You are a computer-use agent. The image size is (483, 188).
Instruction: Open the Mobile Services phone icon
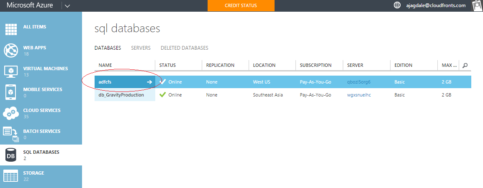coord(11,92)
